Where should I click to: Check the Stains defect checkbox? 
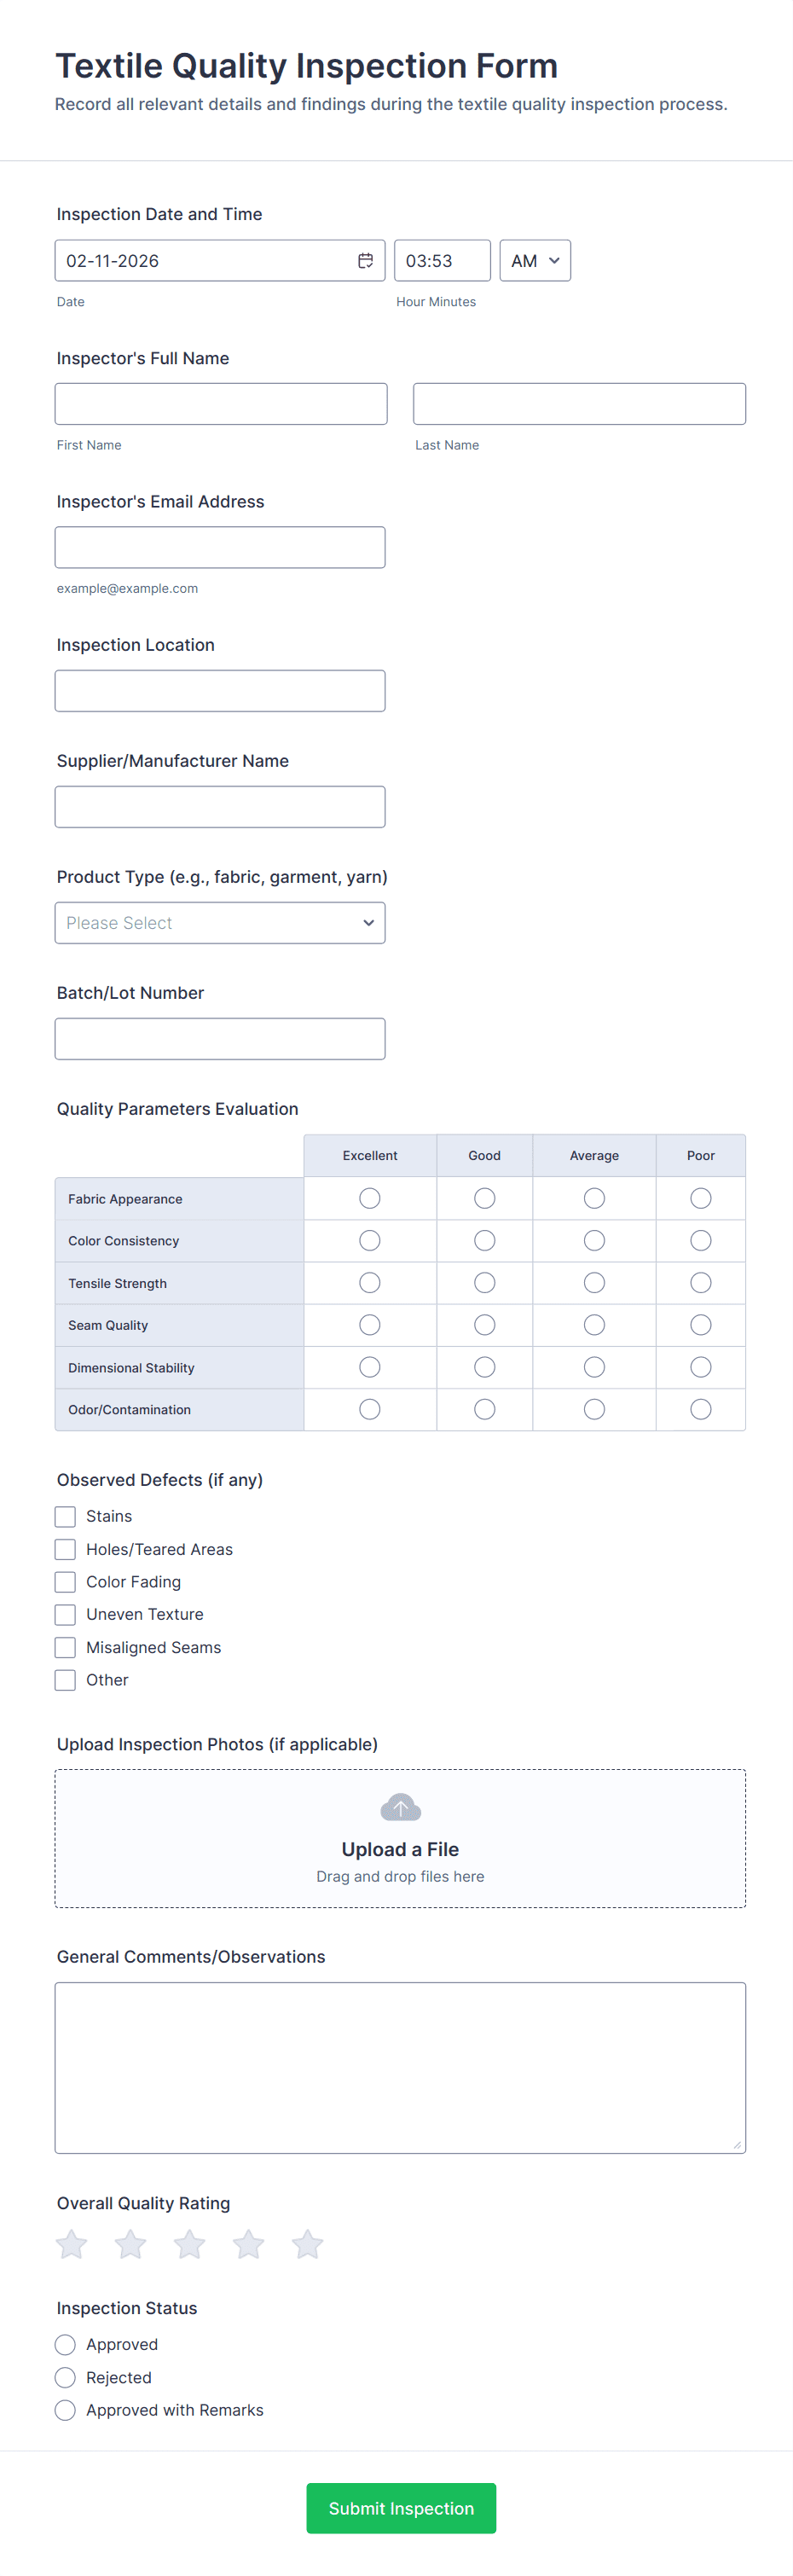click(66, 1516)
